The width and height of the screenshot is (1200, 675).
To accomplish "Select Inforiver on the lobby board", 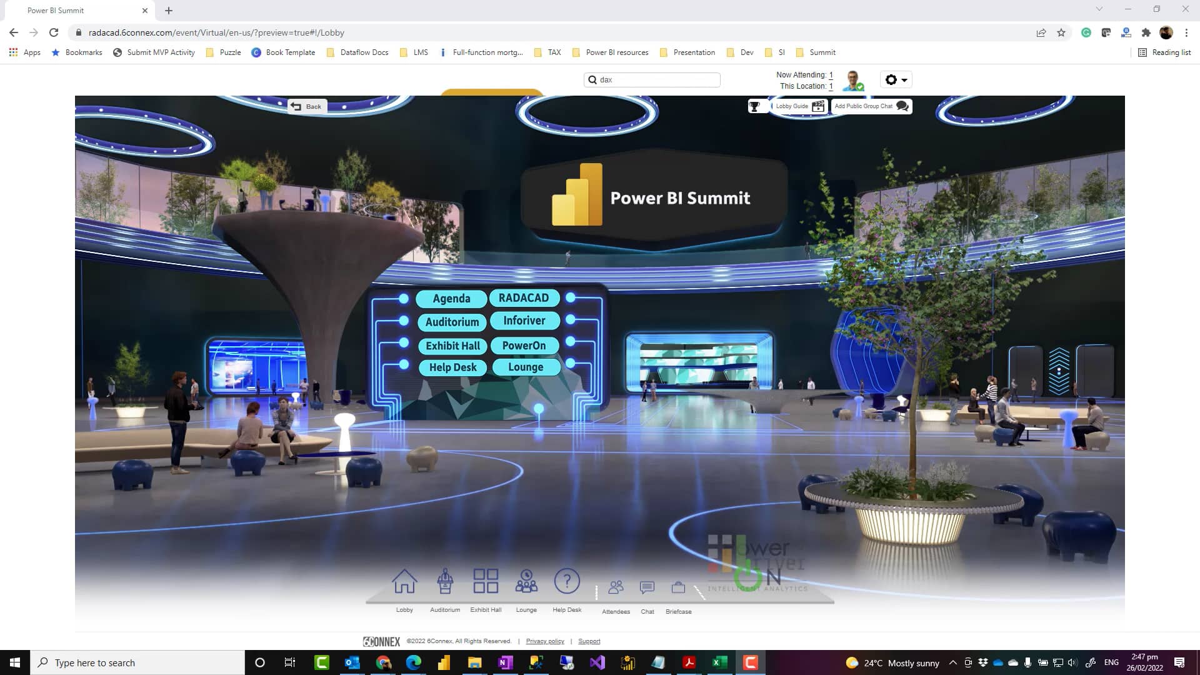I will [x=524, y=321].
